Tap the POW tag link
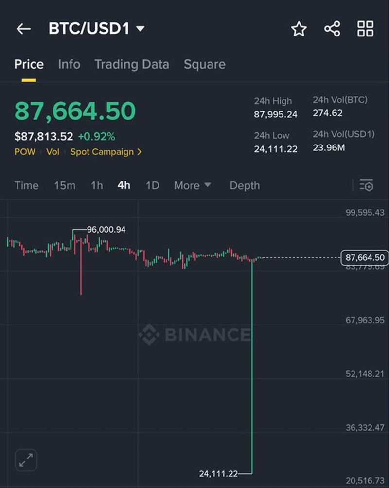This screenshot has height=488, width=389. coord(25,152)
